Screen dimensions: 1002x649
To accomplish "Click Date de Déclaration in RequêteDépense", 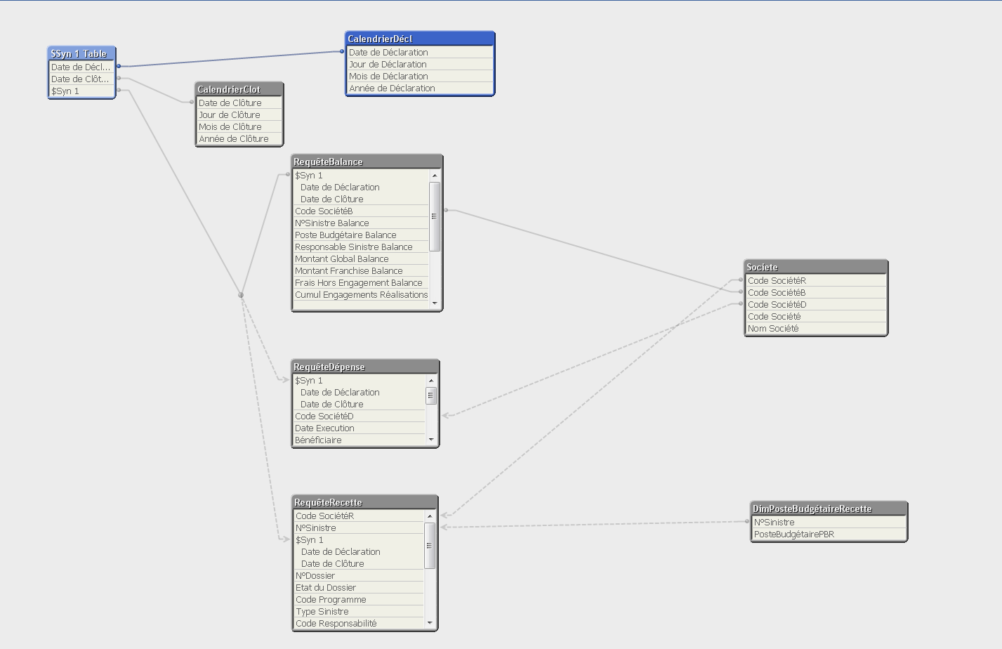I will (359, 392).
